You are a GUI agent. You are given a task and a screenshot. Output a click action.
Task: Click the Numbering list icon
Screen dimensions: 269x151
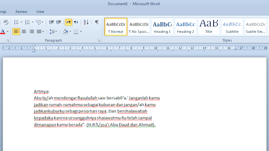pyautogui.click(x=27, y=22)
